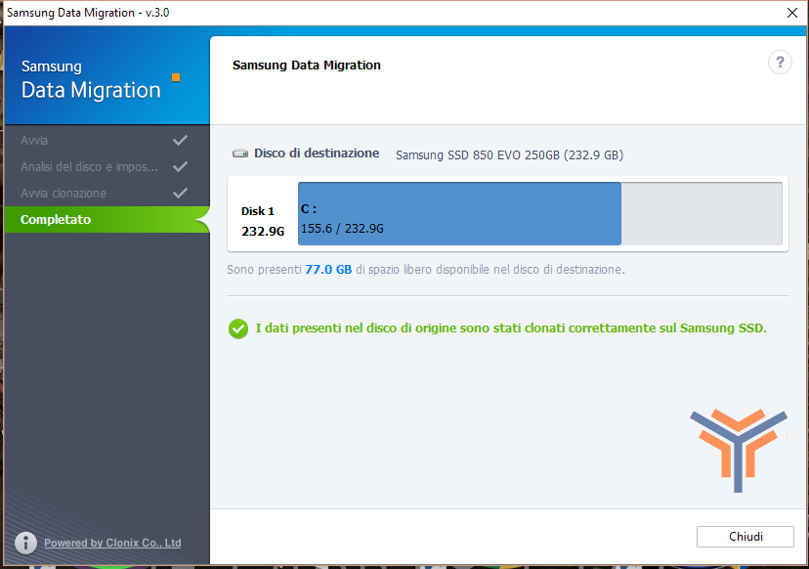Click the cloning success message text

[511, 328]
